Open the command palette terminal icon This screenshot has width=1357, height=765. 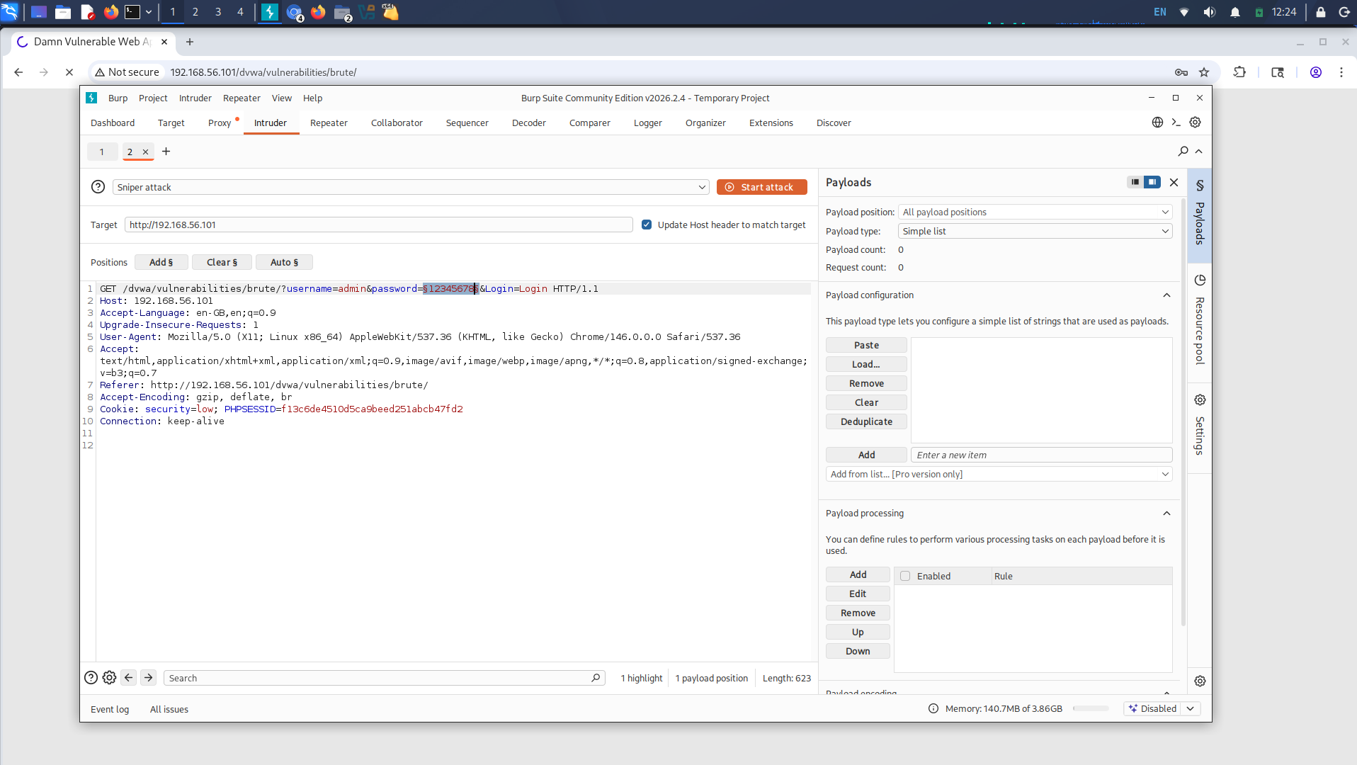[x=1176, y=123]
